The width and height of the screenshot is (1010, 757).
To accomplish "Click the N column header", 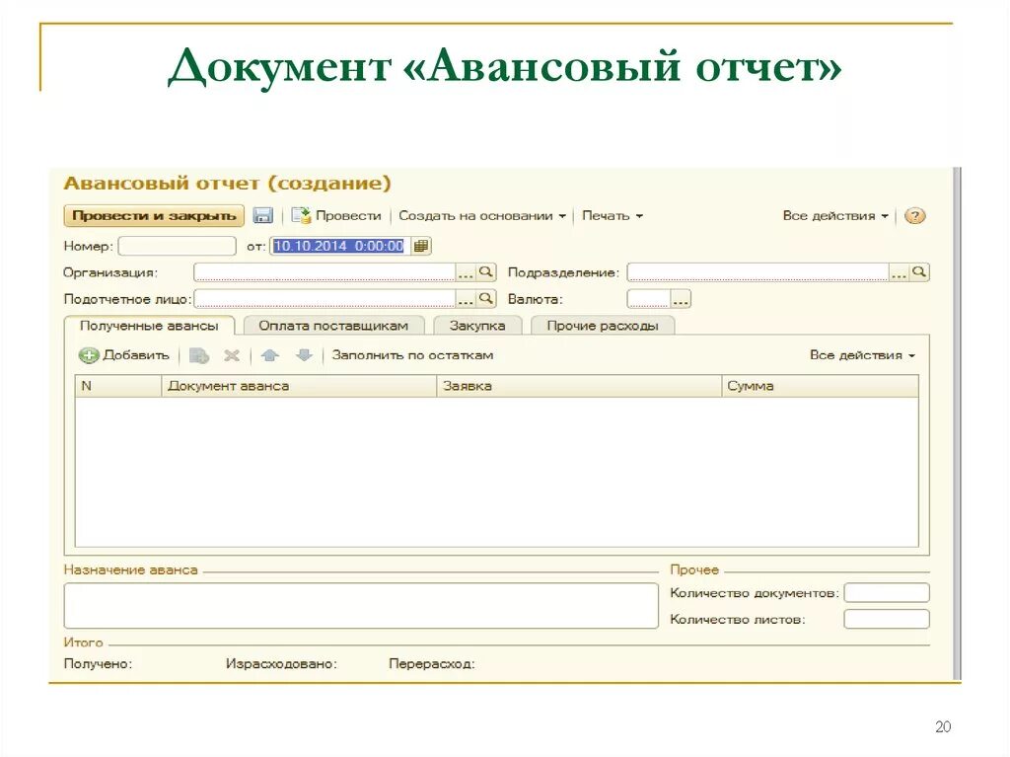I will [118, 386].
